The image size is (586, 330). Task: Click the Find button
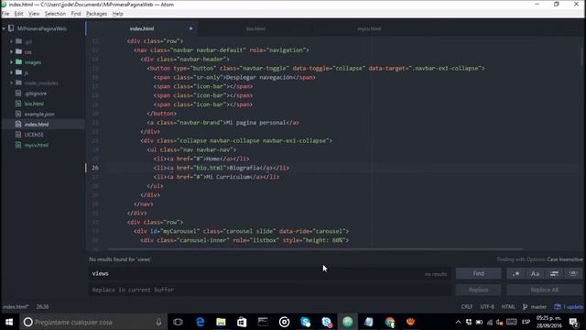coord(478,274)
